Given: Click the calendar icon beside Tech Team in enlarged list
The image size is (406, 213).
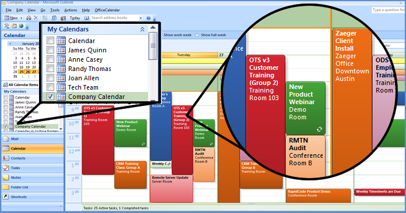Looking at the screenshot, I should (x=61, y=87).
